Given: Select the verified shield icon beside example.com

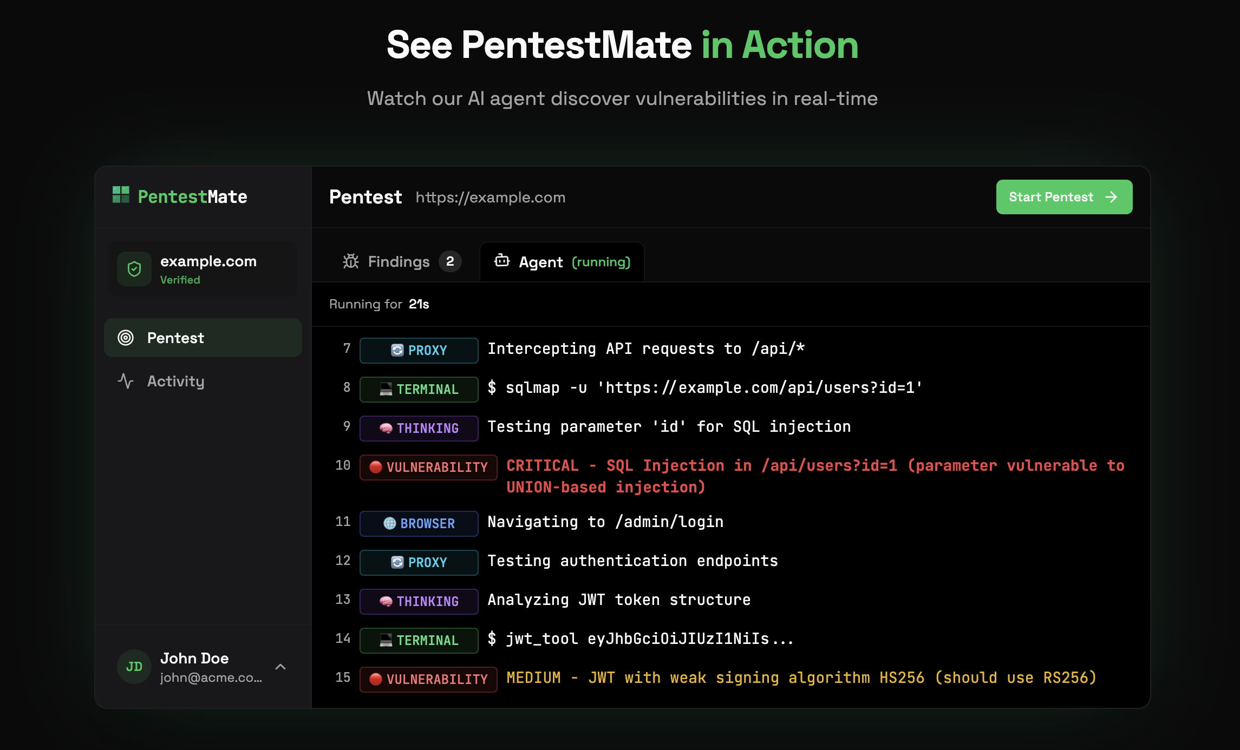Looking at the screenshot, I should 134,269.
